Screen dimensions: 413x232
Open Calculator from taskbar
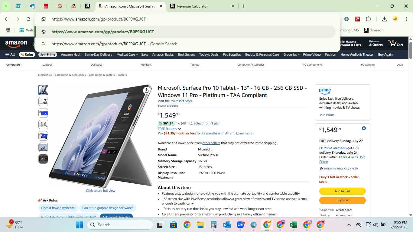coord(214,225)
